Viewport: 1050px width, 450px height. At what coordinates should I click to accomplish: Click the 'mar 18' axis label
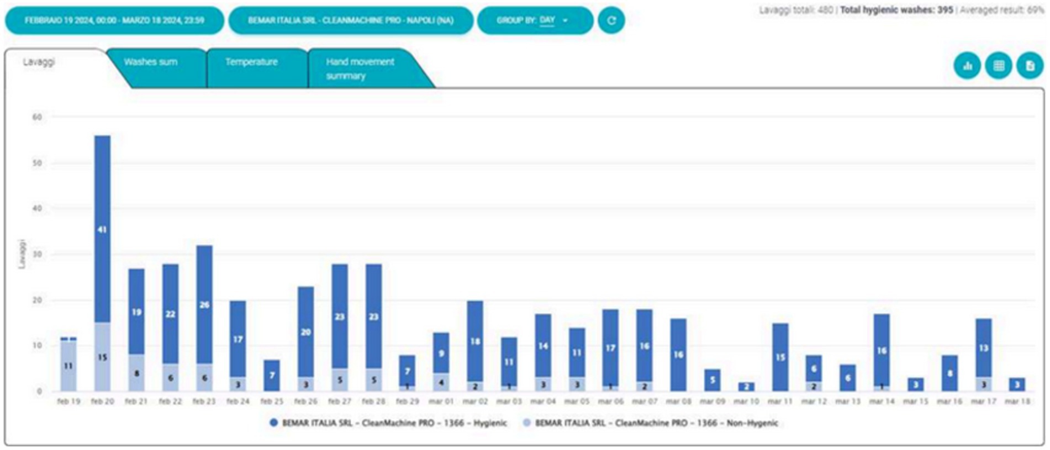1017,401
